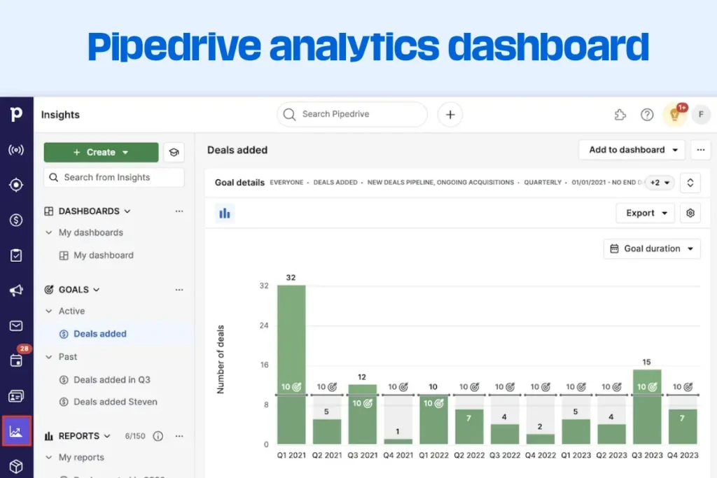
Task: Open the target focus icon in sidebar
Action: pyautogui.click(x=16, y=185)
